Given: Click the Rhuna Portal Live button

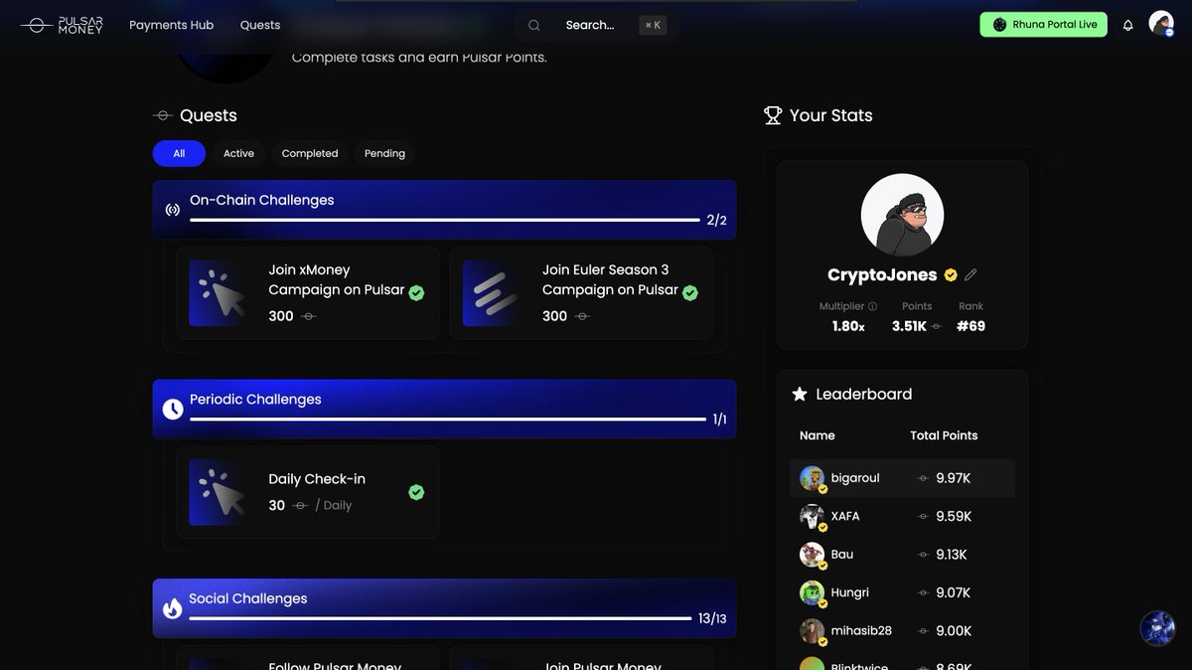Looking at the screenshot, I should click(1044, 25).
